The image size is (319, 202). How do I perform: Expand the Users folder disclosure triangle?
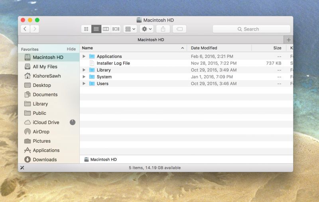pyautogui.click(x=84, y=84)
